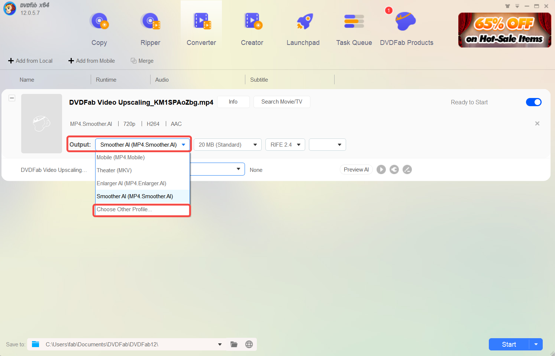Open the Launchpad rocket module
Screen dimensions: 555x356
[303, 29]
